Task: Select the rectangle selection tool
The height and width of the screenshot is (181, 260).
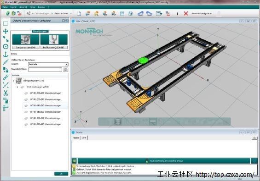Action: coord(6,24)
